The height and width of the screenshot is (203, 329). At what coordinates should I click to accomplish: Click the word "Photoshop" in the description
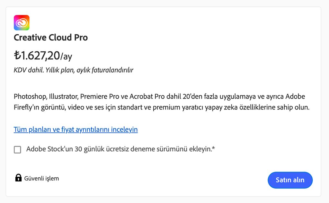[x=29, y=97]
